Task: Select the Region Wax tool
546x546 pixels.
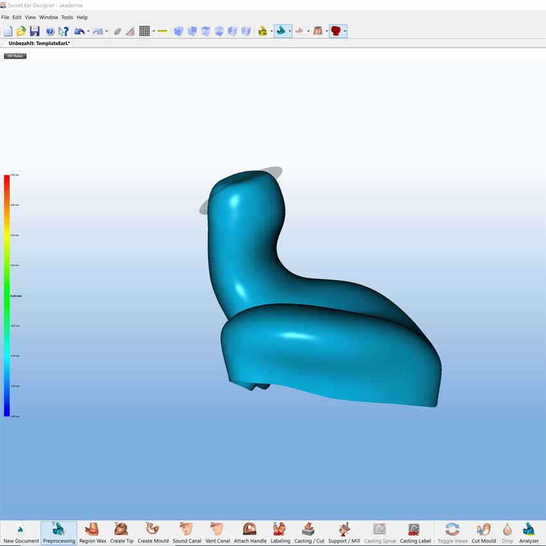Action: point(92,532)
